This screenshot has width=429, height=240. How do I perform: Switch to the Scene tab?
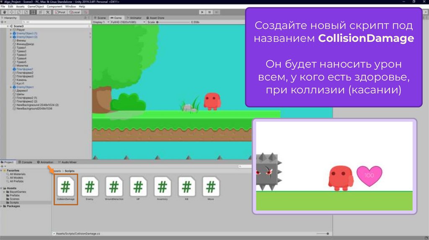tap(100, 18)
